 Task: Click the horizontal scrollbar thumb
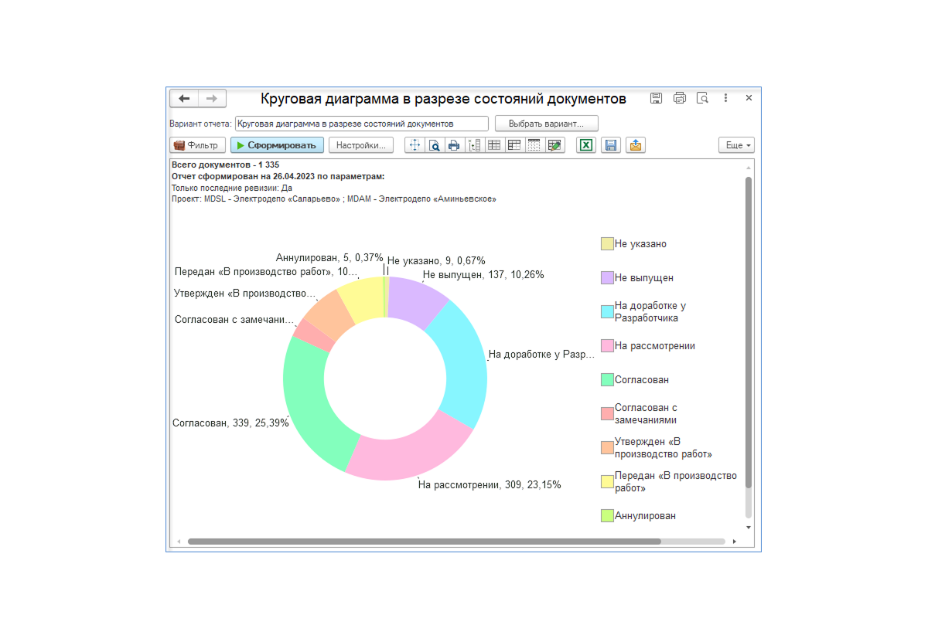pos(424,542)
